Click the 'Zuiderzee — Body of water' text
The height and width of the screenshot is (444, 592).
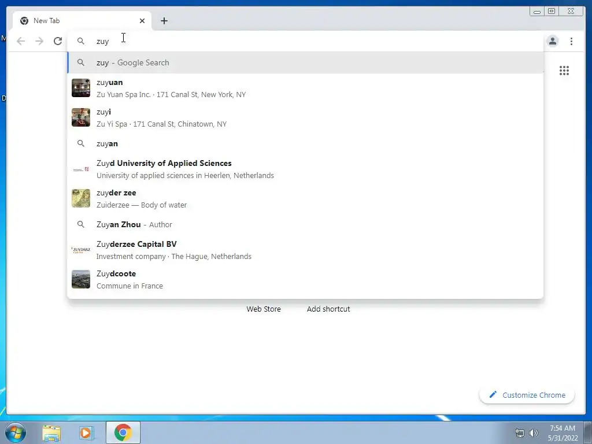pos(142,205)
